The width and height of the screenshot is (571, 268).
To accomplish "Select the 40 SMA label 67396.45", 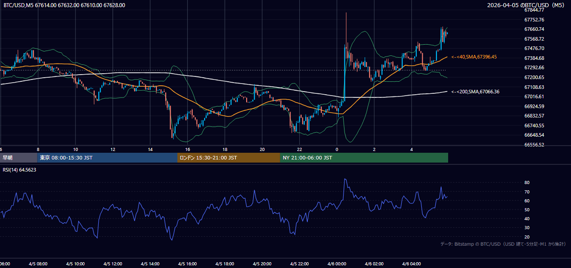I will click(x=474, y=57).
